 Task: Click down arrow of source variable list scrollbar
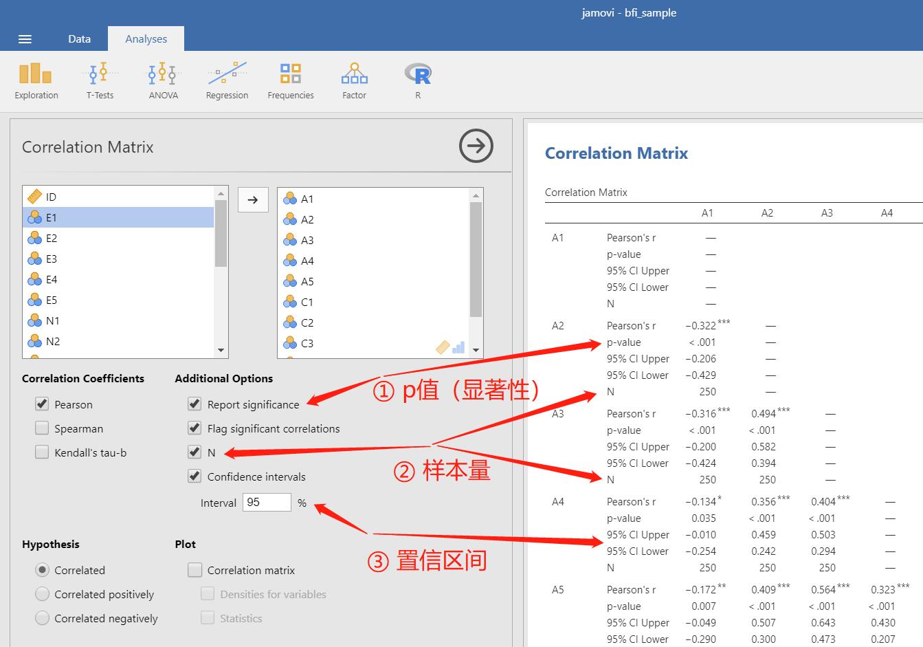(x=221, y=351)
